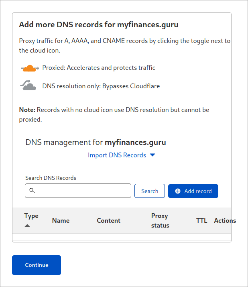
Task: Click the DNS management for myfinances.guru heading
Action: pyautogui.click(x=96, y=142)
